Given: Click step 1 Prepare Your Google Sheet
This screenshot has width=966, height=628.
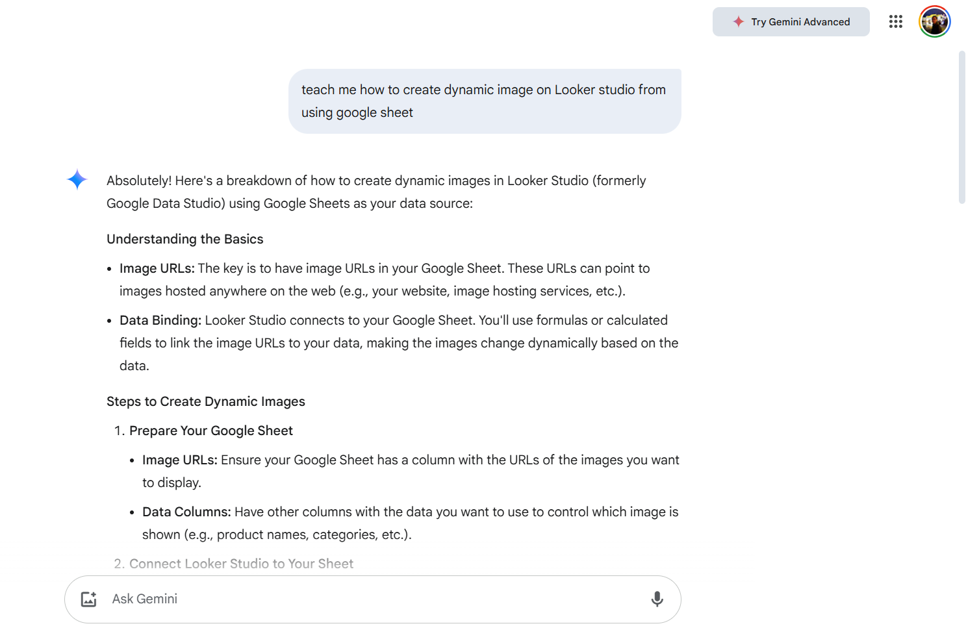Looking at the screenshot, I should tap(211, 431).
